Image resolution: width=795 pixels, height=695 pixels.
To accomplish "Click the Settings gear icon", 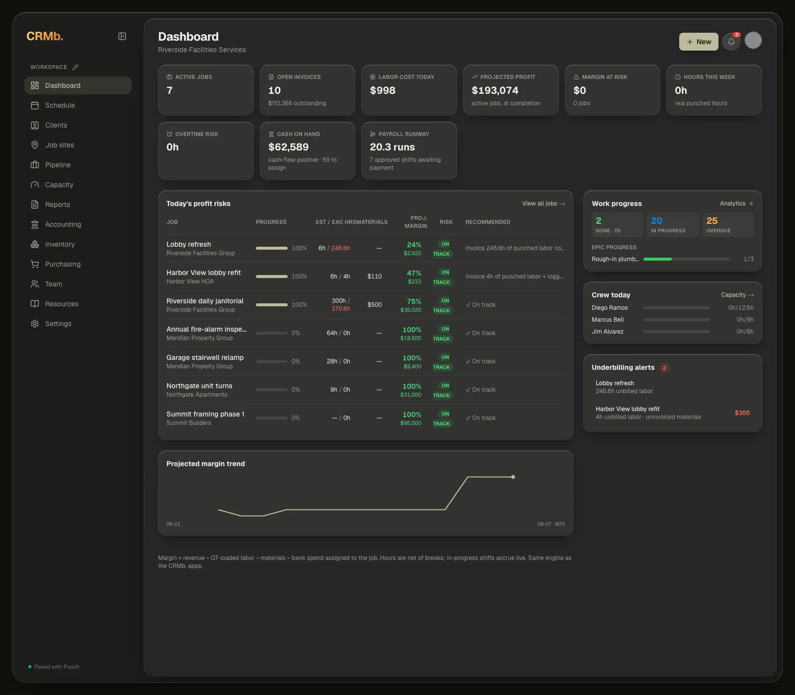I will [x=35, y=324].
